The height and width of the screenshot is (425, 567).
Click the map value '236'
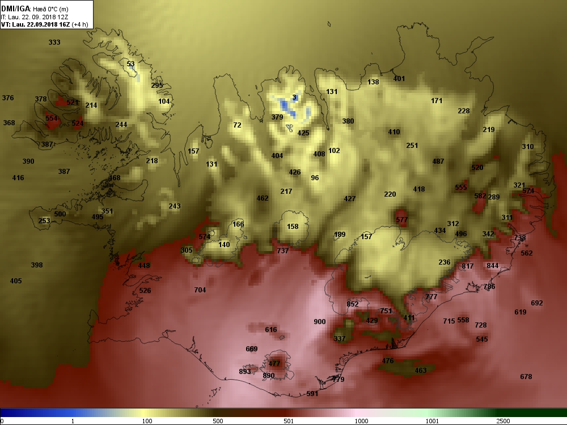click(445, 262)
